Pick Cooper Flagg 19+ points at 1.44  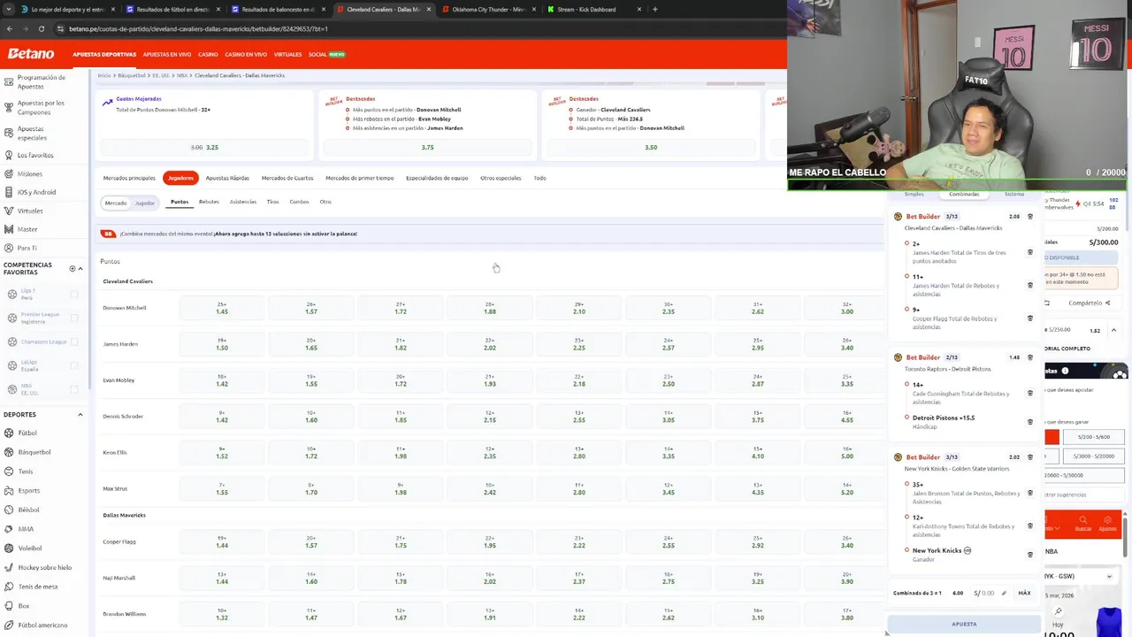click(x=222, y=541)
